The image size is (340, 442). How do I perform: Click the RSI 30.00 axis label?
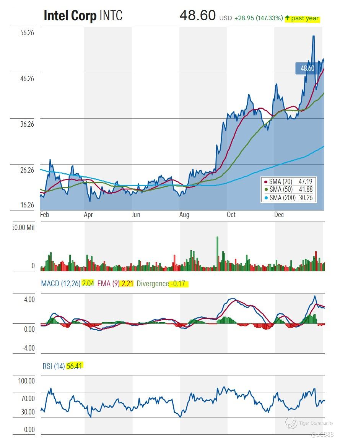(x=28, y=412)
